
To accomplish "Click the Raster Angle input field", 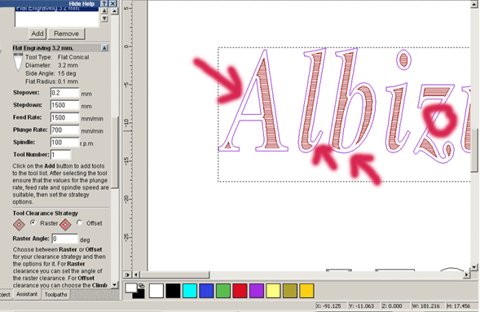I will [64, 239].
